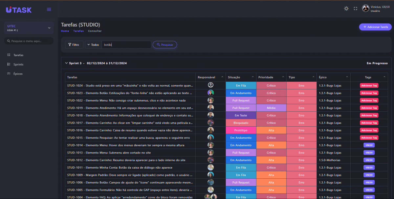The height and width of the screenshot is (199, 394).
Task: Sort the Situação column with its arrow
Action: 253,77
